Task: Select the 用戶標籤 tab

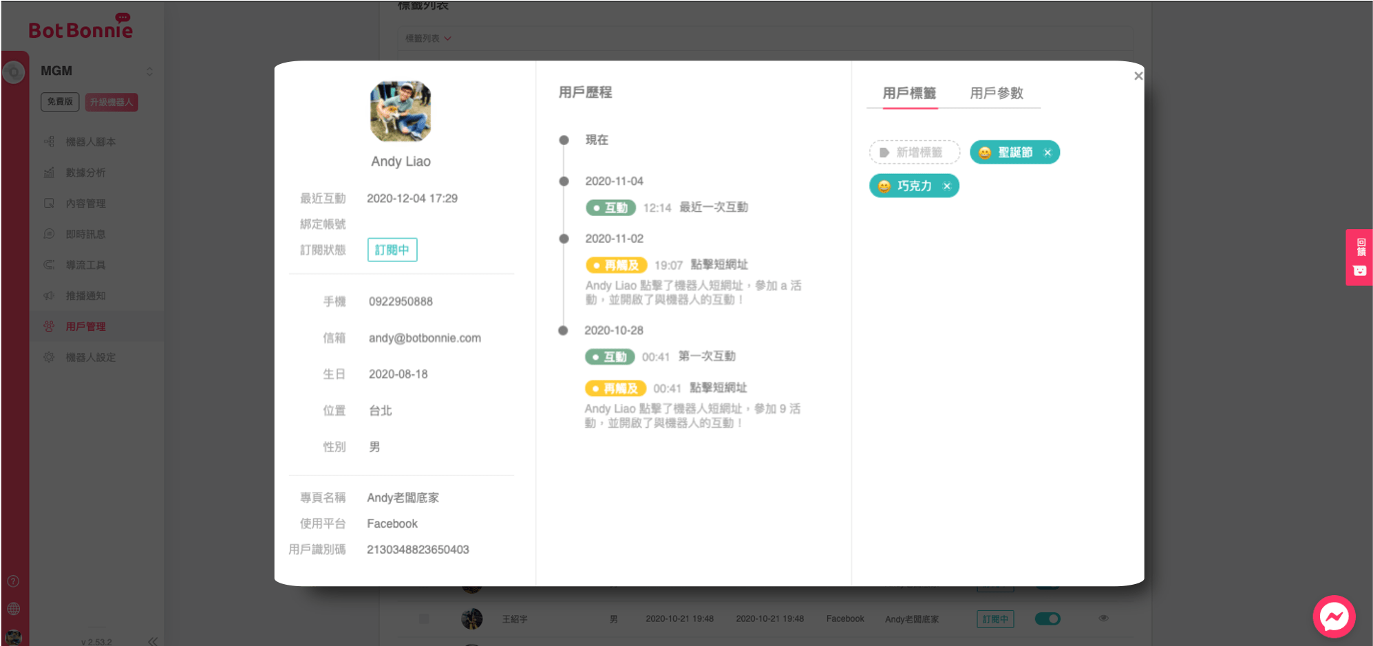Action: tap(909, 94)
